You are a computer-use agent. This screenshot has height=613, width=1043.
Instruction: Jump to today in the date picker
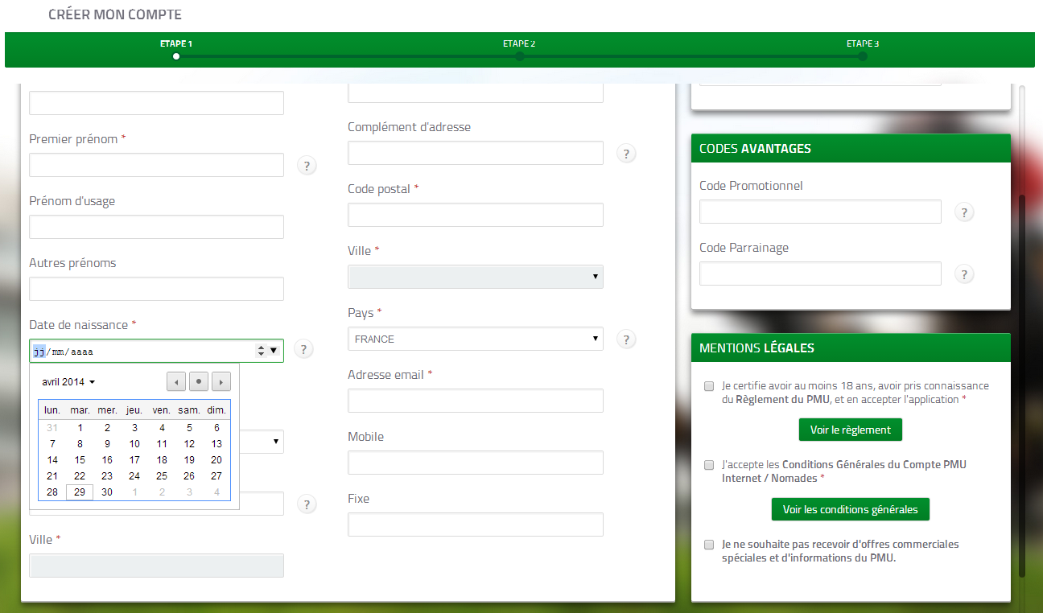pyautogui.click(x=199, y=382)
